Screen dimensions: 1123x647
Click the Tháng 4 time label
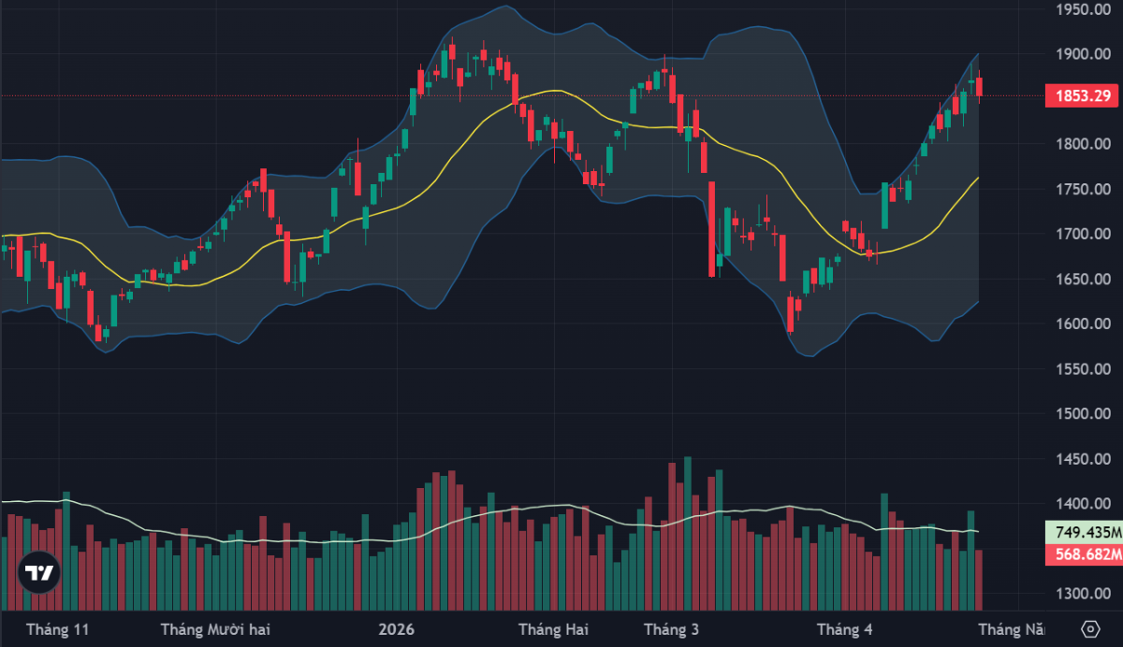click(844, 628)
